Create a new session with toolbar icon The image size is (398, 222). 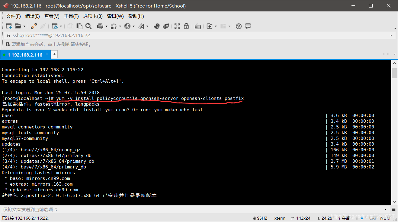click(x=9, y=26)
